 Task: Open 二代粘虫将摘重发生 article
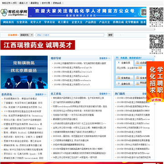[x=71, y=140]
